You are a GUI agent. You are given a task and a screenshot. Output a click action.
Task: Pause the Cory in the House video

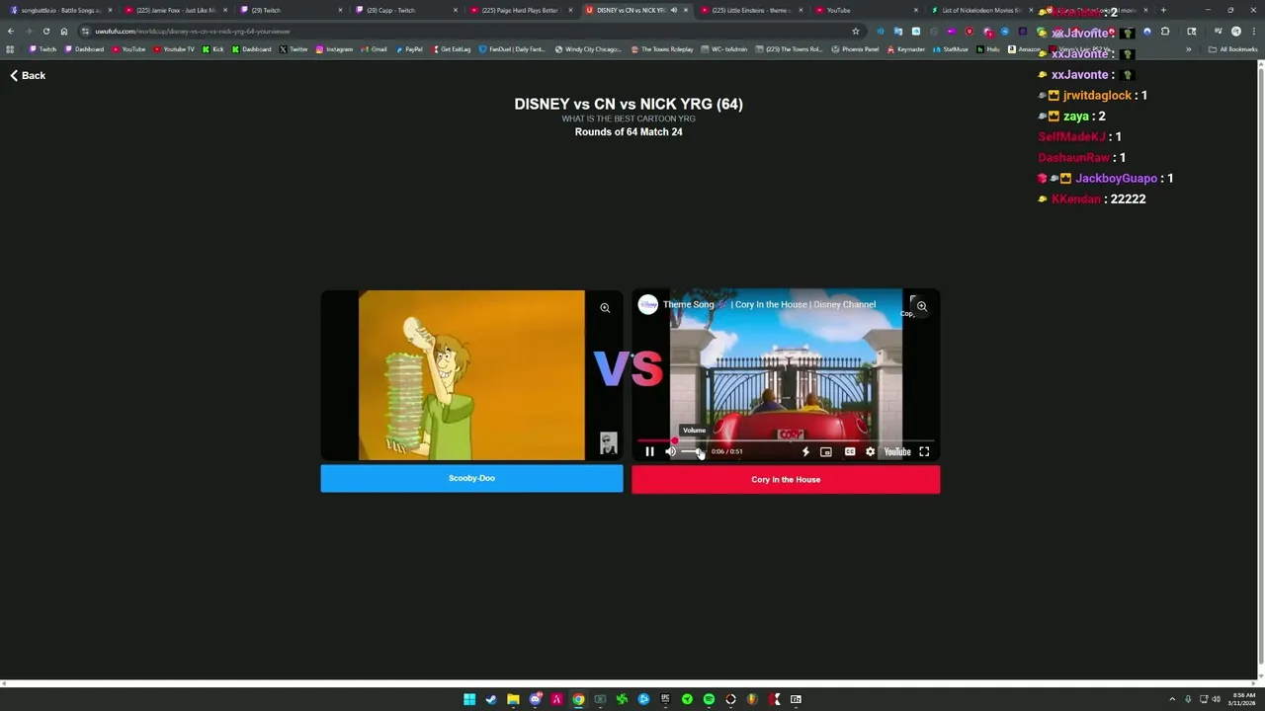[649, 451]
